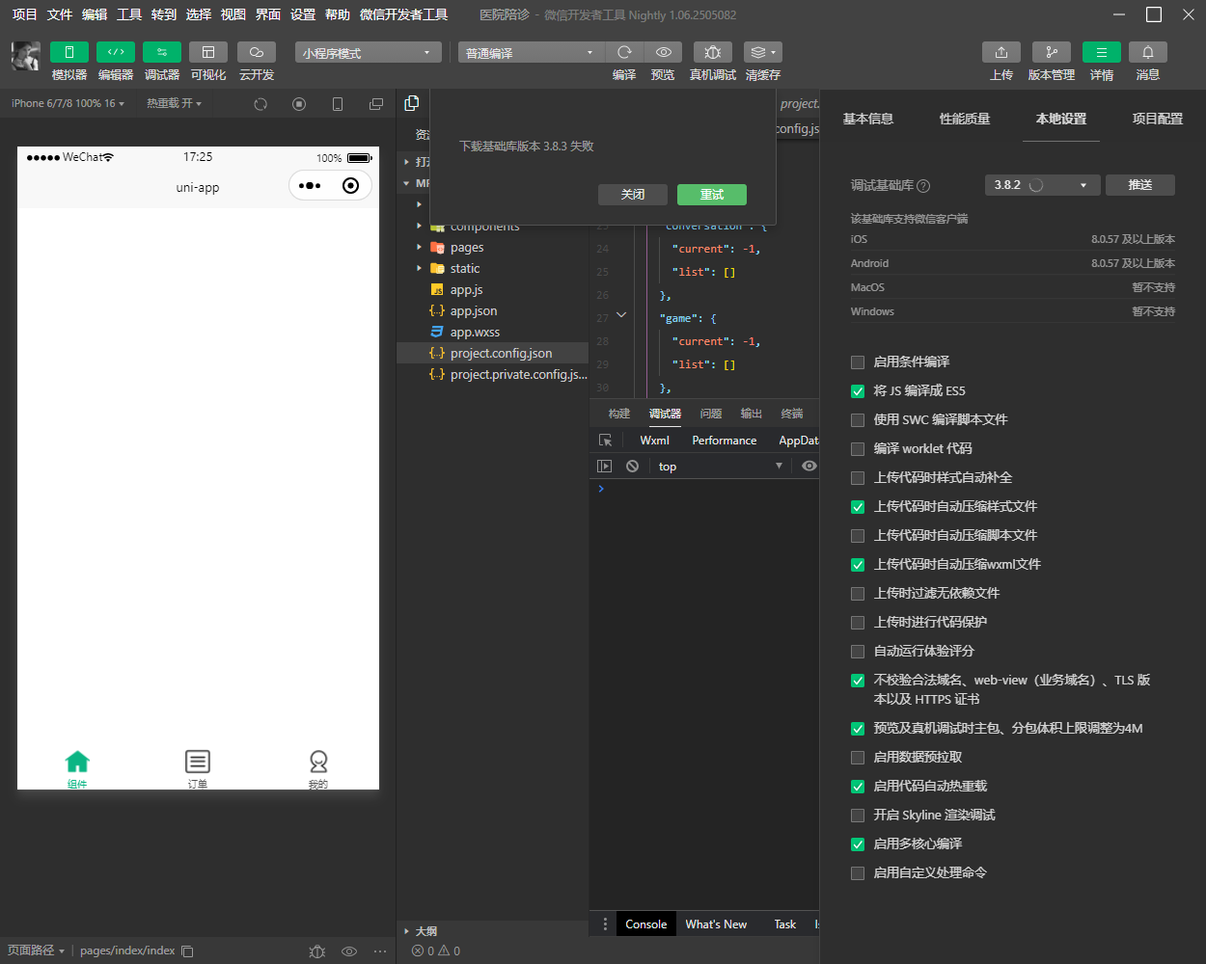This screenshot has height=964, width=1206.
Task: Collapse the "game" code fold arrow
Action: point(621,315)
